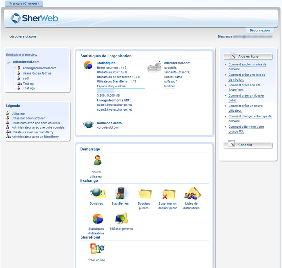Click the Modifier link in organization statistics
This screenshot has height=268, width=282.
click(x=169, y=86)
